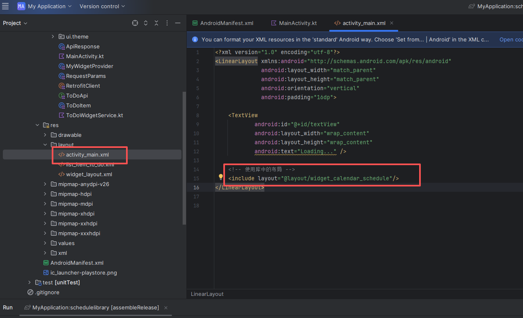The height and width of the screenshot is (318, 523).
Task: Switch to MainActivity.kt editor tab
Action: coord(294,23)
